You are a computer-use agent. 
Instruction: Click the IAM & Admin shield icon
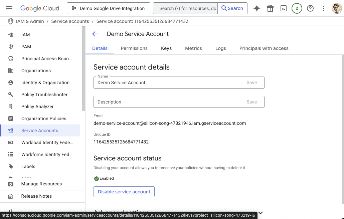(x=11, y=21)
